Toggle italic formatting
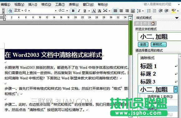 click(x=79, y=11)
